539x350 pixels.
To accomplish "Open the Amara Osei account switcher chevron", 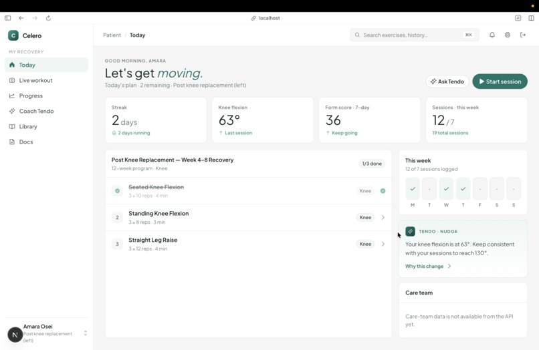I will (85, 333).
